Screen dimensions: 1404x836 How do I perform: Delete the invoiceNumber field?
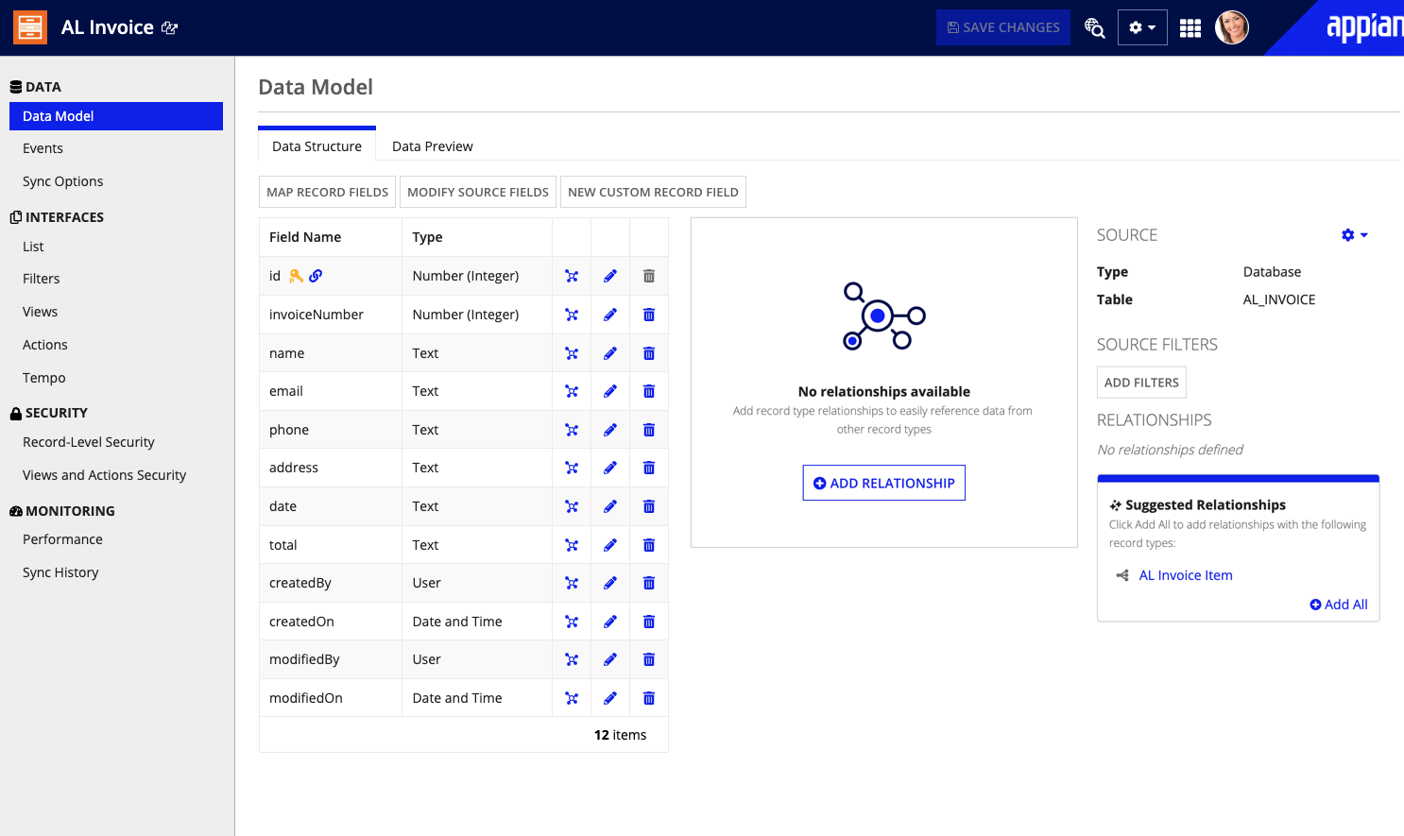[x=649, y=315]
